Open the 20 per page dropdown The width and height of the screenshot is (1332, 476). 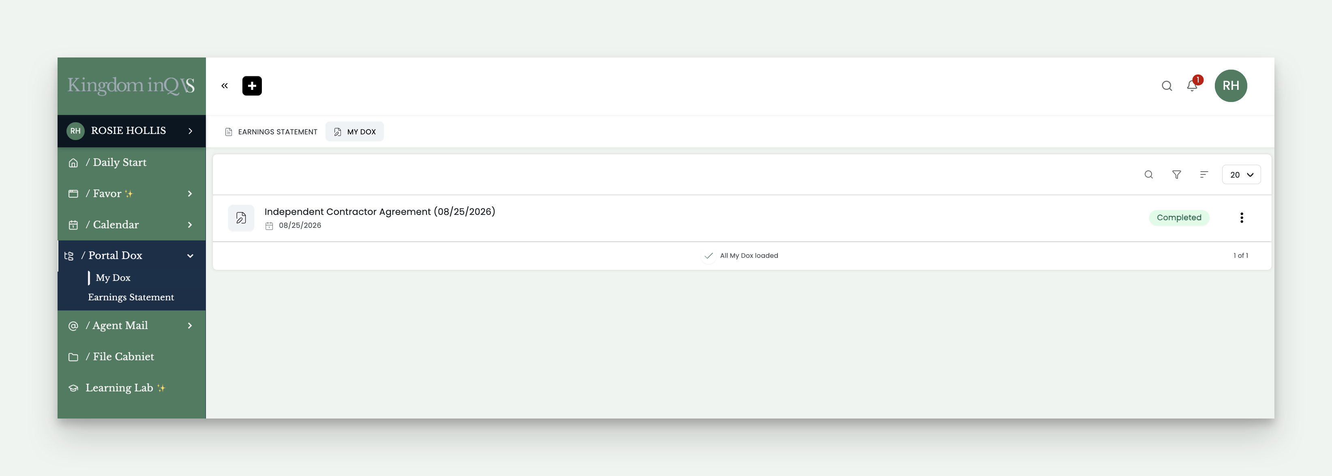(x=1241, y=174)
